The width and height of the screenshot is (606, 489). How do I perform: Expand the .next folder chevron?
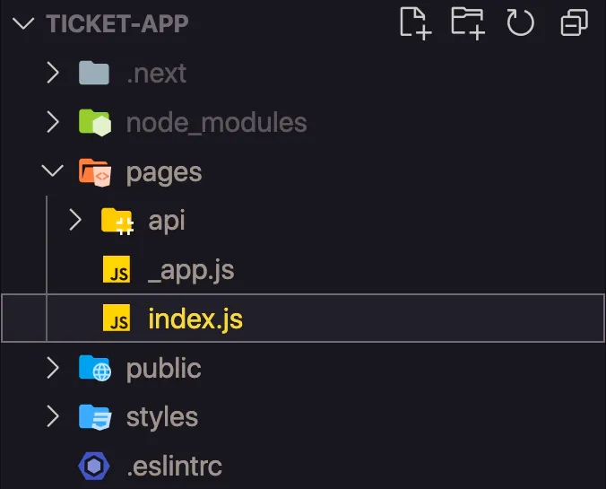tap(53, 73)
